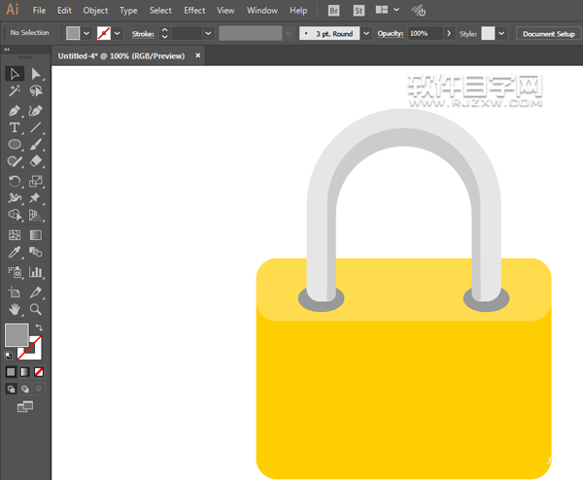The height and width of the screenshot is (480, 583).
Task: Select the Pen tool
Action: tap(15, 111)
